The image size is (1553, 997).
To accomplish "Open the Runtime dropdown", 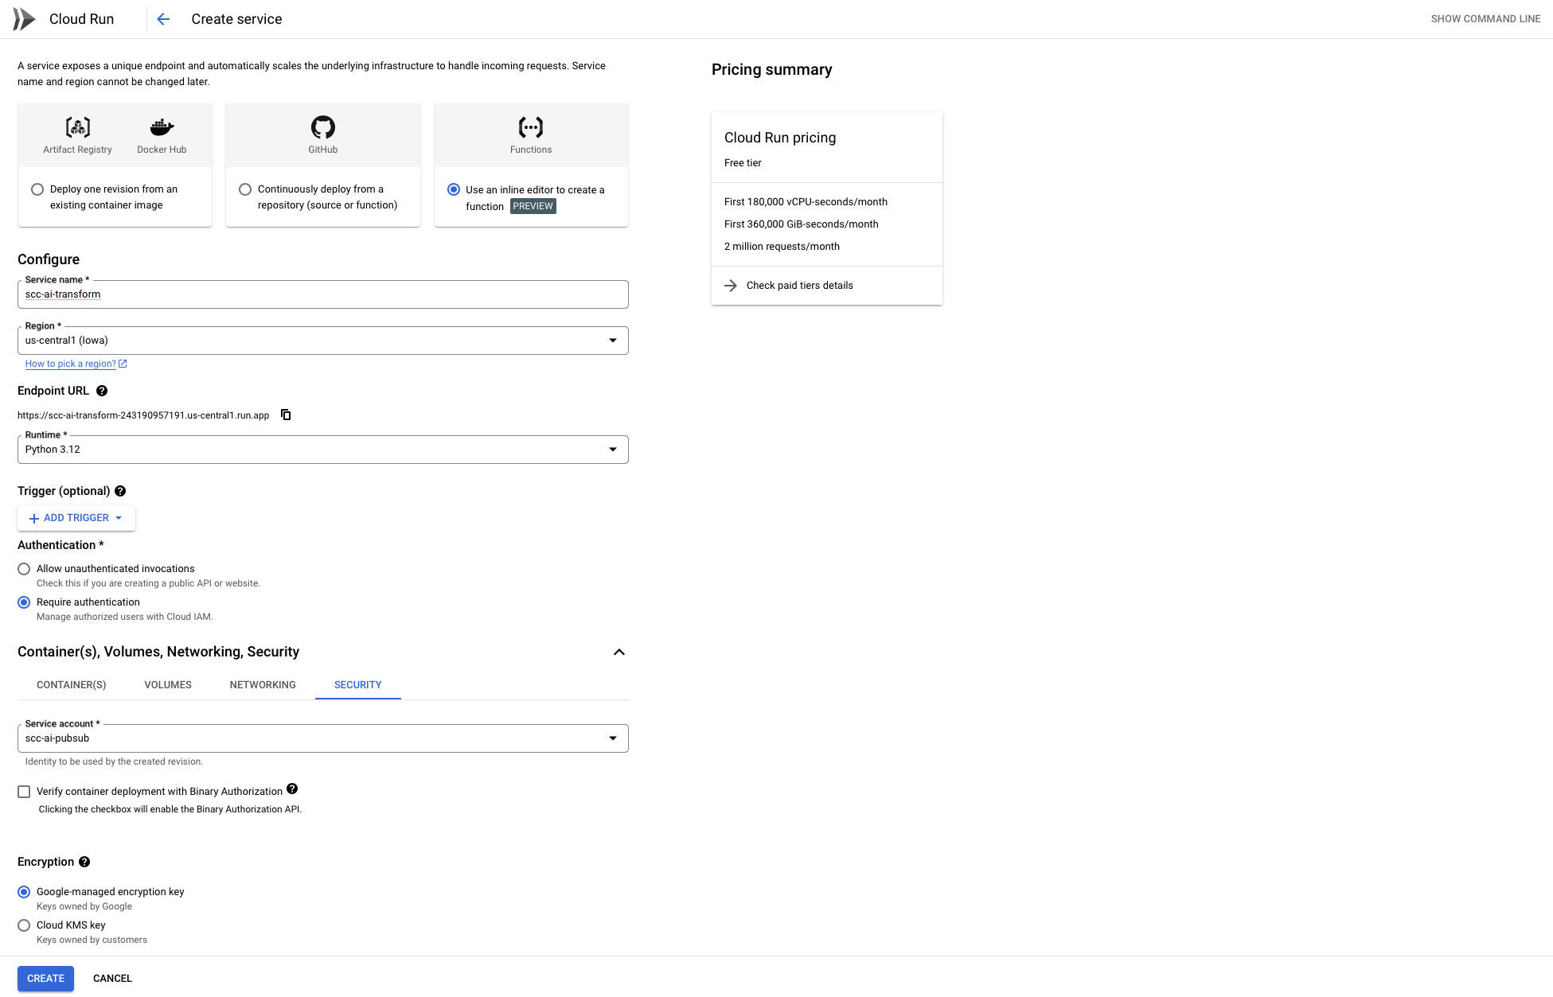I will 323,450.
